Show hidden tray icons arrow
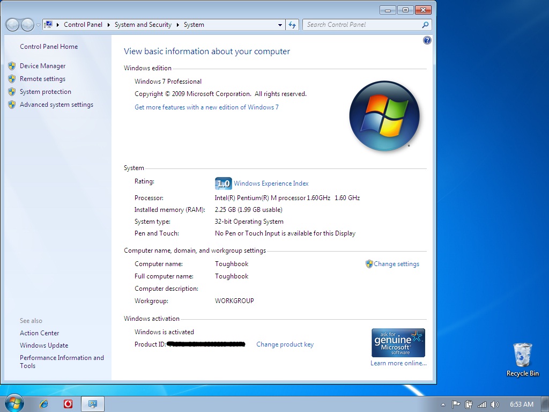The width and height of the screenshot is (549, 412). [x=443, y=404]
